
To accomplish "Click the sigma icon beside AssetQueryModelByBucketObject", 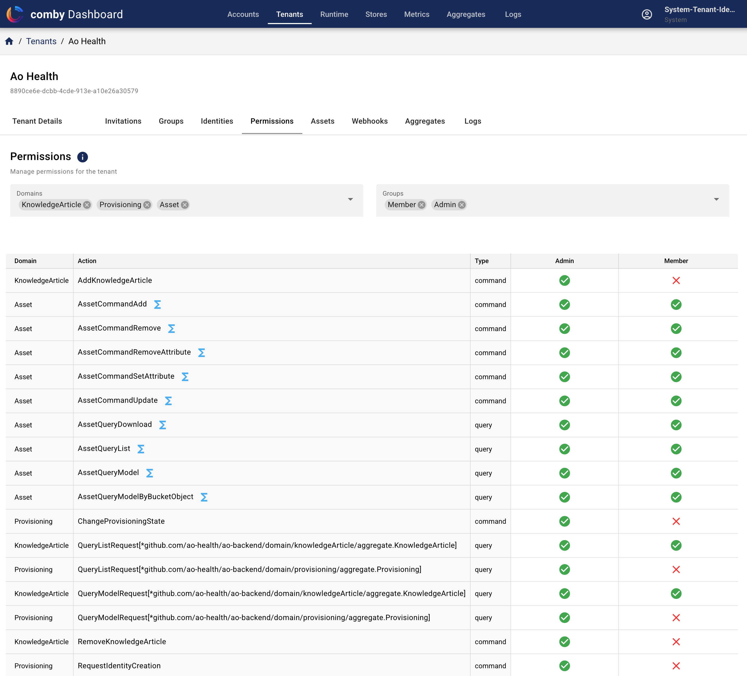I will [204, 497].
